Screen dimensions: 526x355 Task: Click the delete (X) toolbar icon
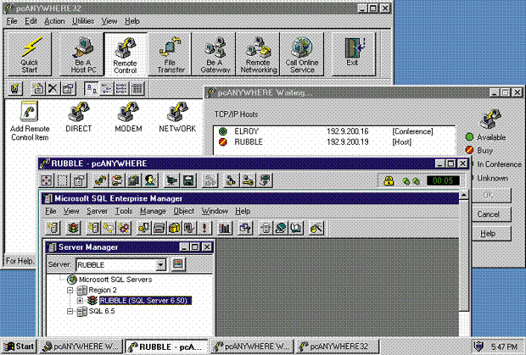[53, 88]
